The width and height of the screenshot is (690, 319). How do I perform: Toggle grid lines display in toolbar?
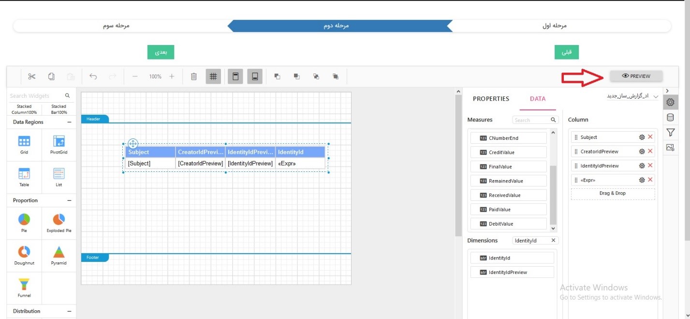tap(213, 76)
